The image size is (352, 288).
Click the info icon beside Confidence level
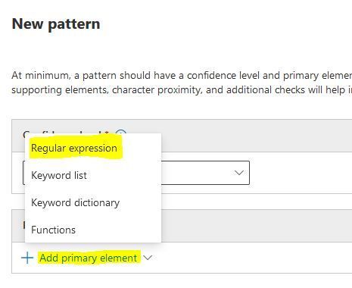(x=121, y=132)
